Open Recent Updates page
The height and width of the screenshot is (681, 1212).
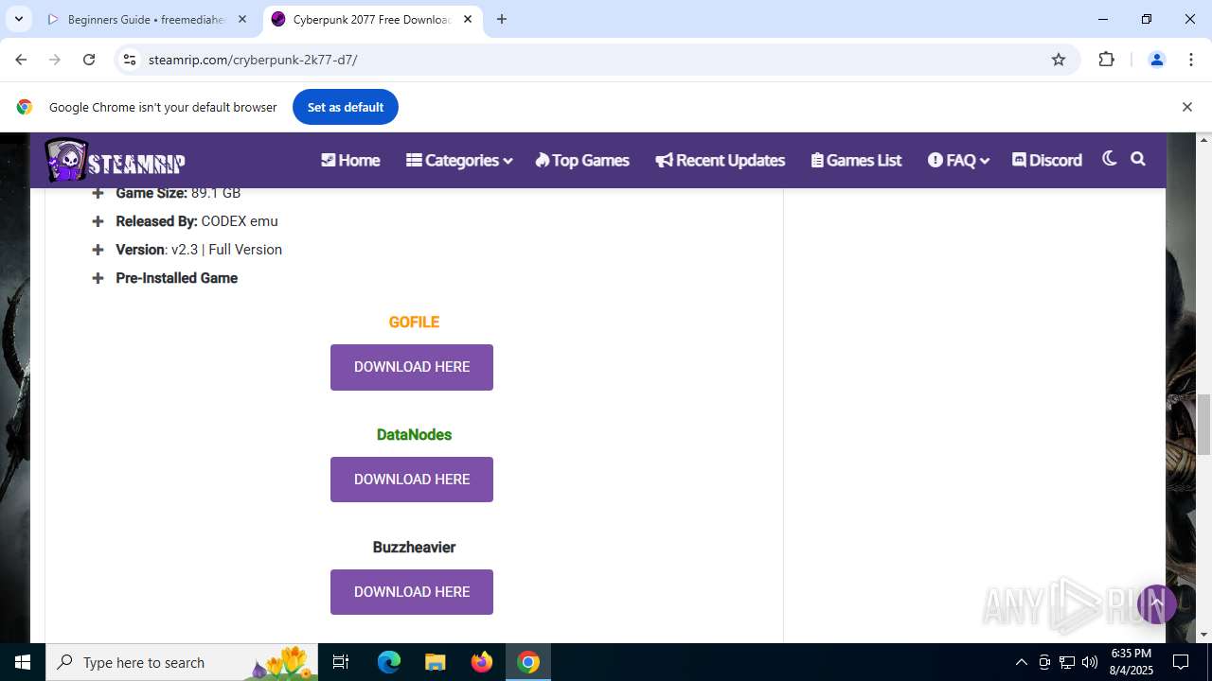click(x=720, y=160)
